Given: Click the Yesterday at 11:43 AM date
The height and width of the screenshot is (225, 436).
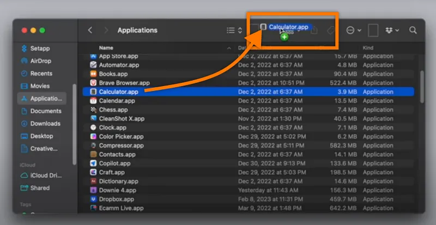Looking at the screenshot, I should coord(268,190).
